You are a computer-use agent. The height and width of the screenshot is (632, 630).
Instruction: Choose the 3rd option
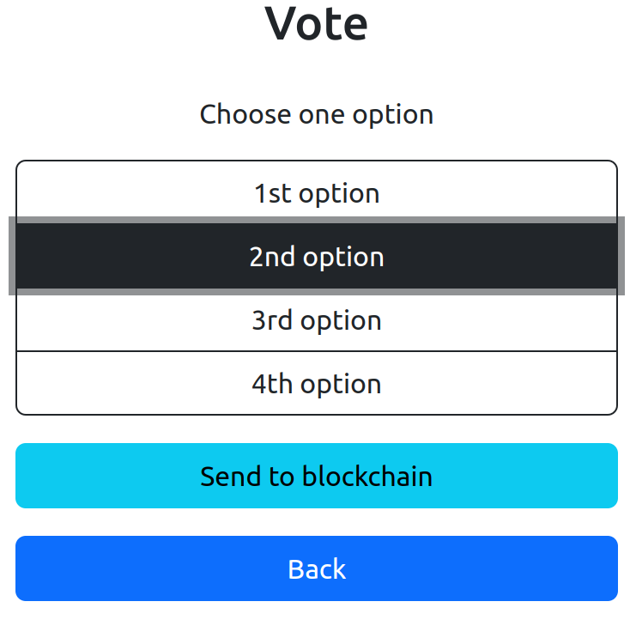click(316, 320)
